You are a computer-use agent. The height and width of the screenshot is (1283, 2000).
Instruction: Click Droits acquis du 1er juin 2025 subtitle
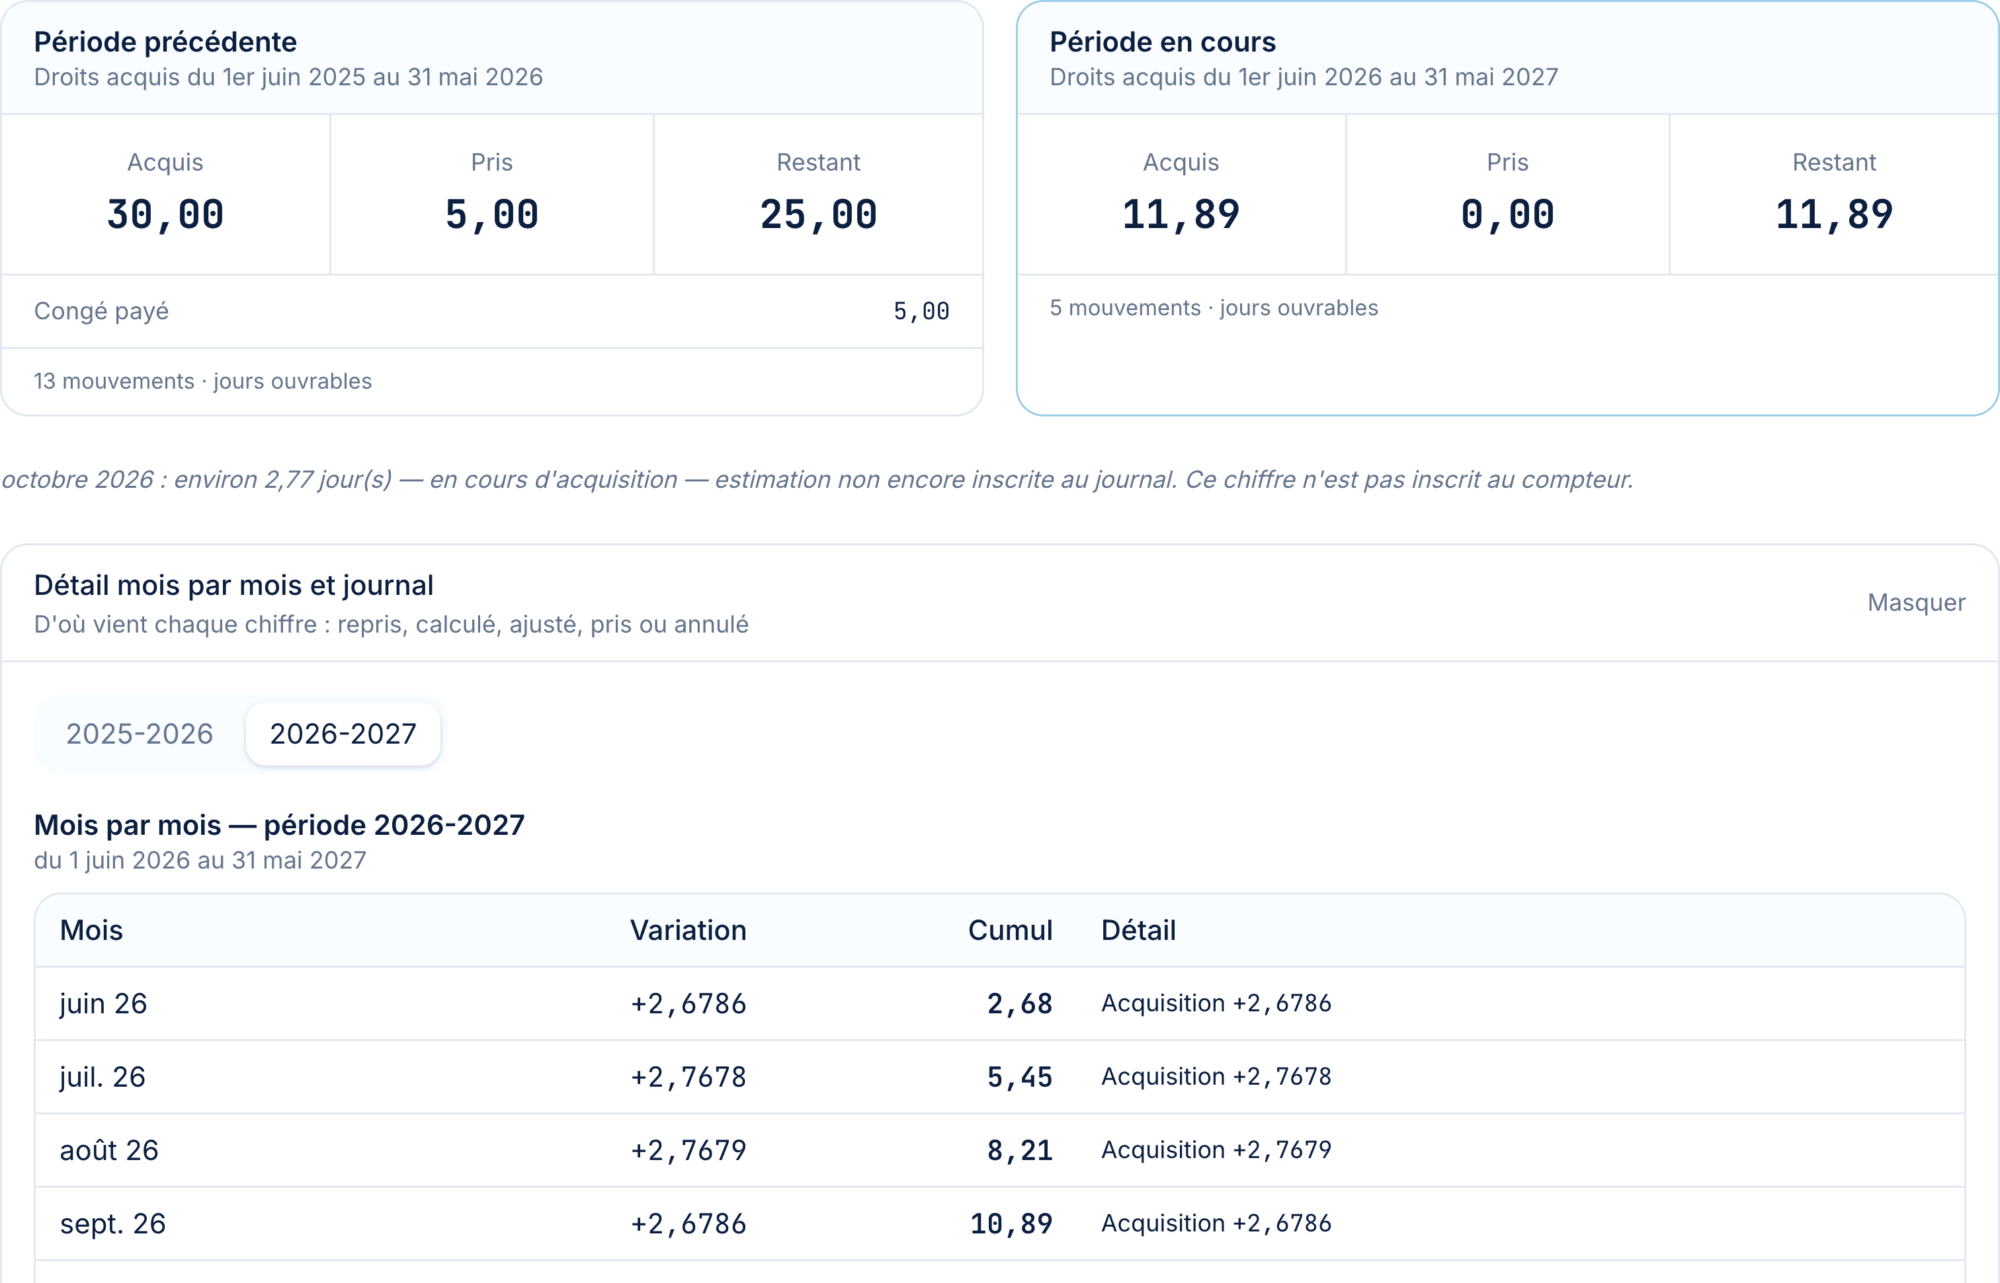point(288,77)
